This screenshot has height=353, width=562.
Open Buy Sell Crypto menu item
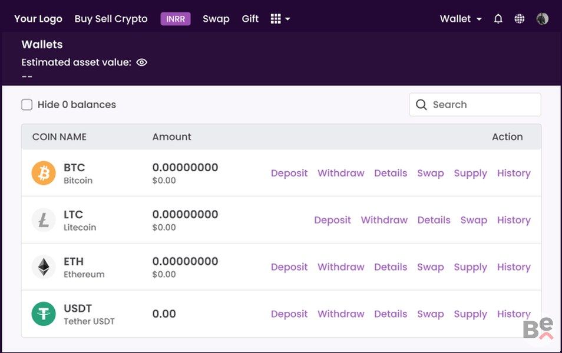pos(111,19)
